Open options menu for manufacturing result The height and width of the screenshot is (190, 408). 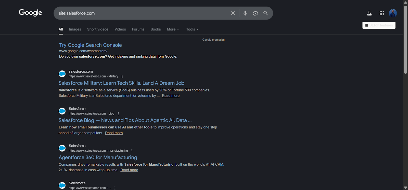click(x=132, y=151)
